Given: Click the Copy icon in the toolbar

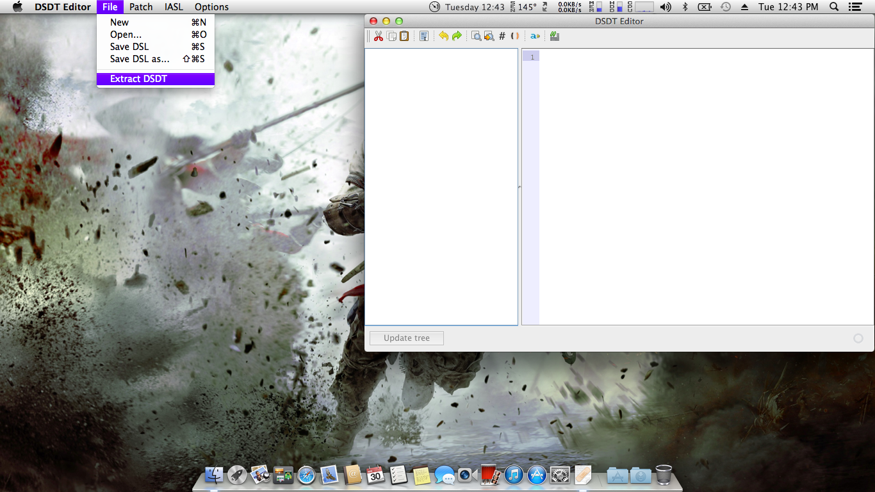Looking at the screenshot, I should click(x=391, y=36).
